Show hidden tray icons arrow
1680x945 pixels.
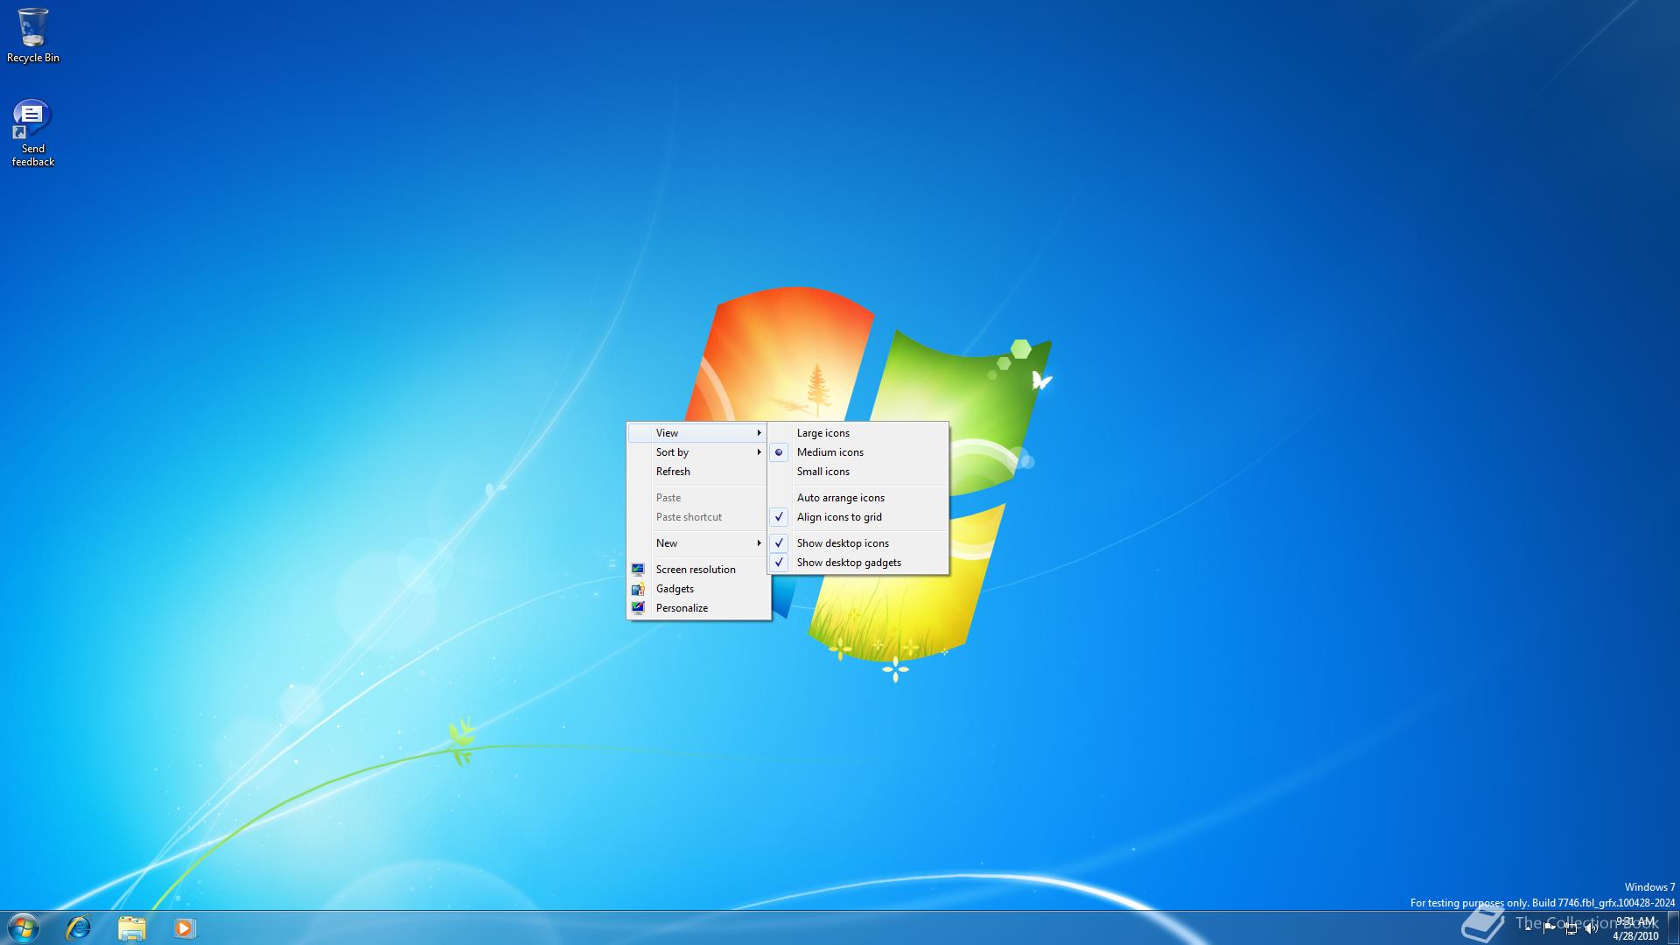click(x=1529, y=928)
